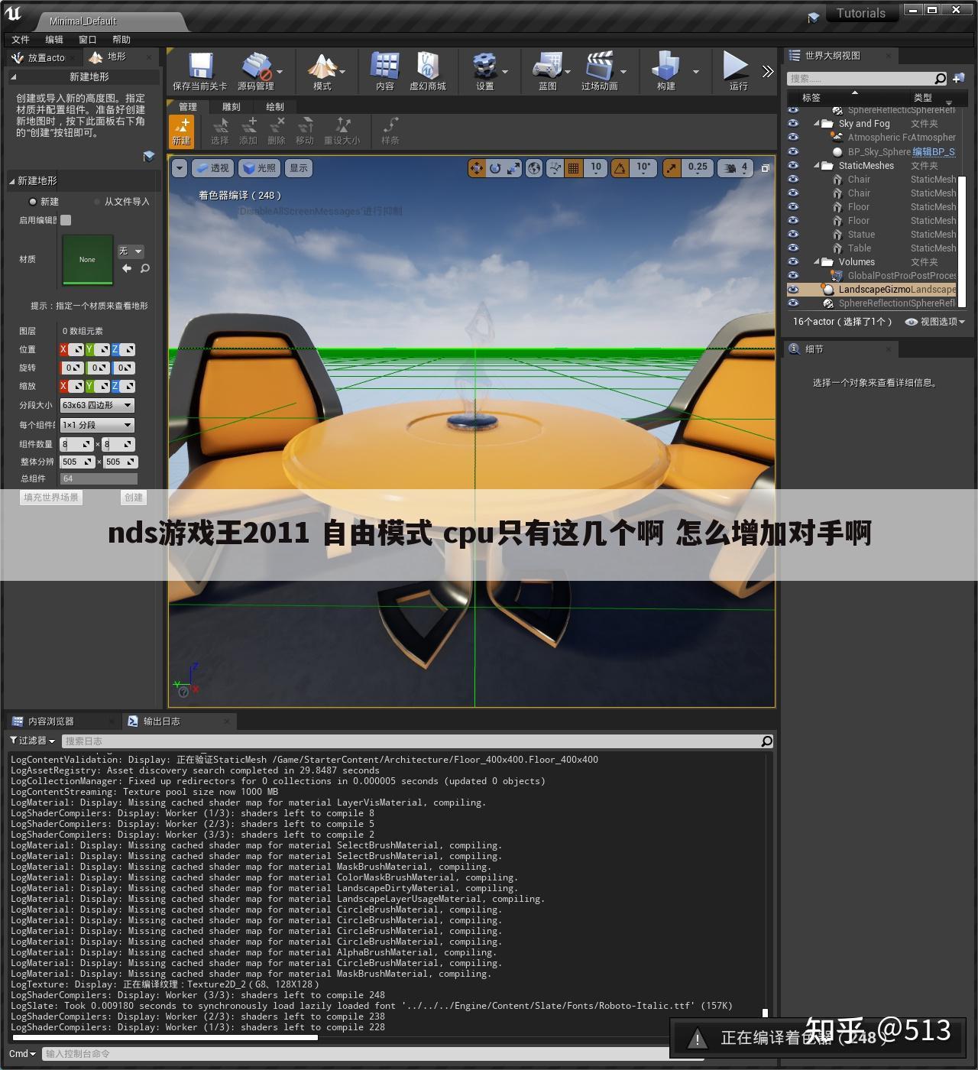Click landscape Select (选择) tool icon

(220, 125)
